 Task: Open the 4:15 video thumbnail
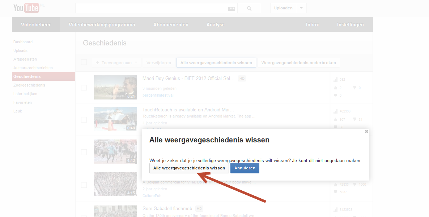[115, 184]
